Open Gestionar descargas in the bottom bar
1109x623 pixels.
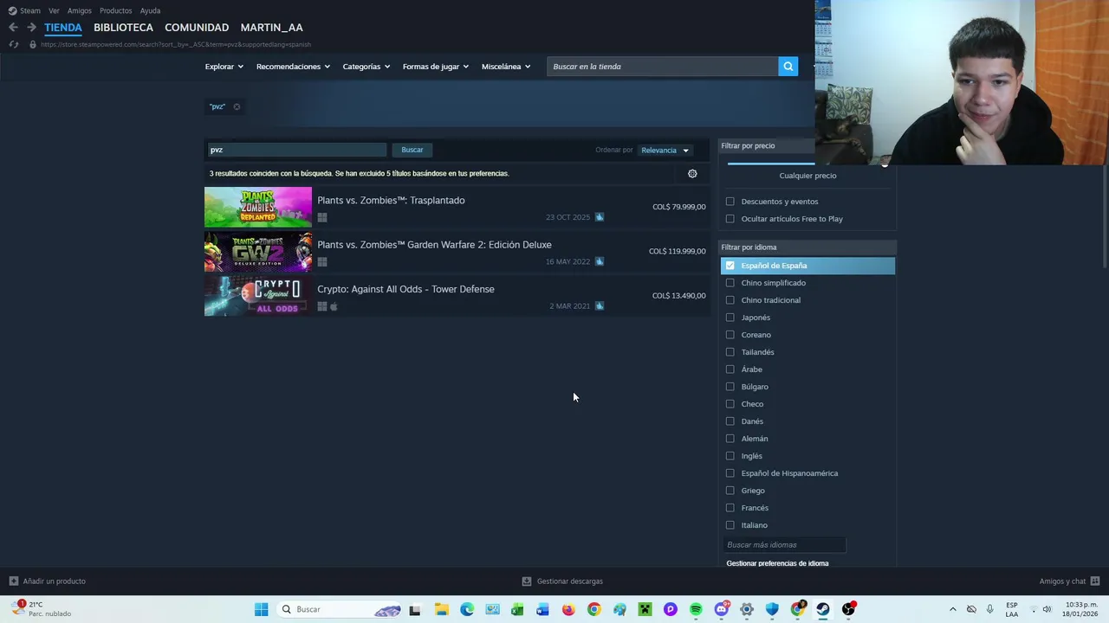tap(562, 581)
